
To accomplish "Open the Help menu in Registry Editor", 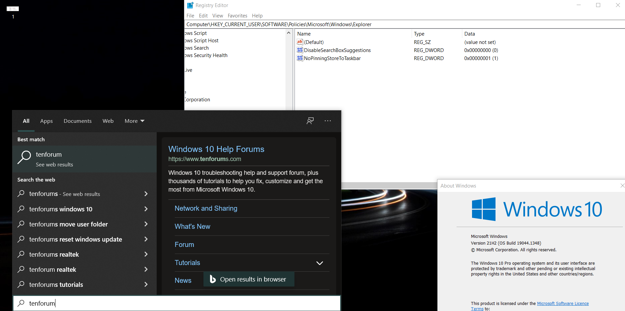I will click(x=257, y=16).
